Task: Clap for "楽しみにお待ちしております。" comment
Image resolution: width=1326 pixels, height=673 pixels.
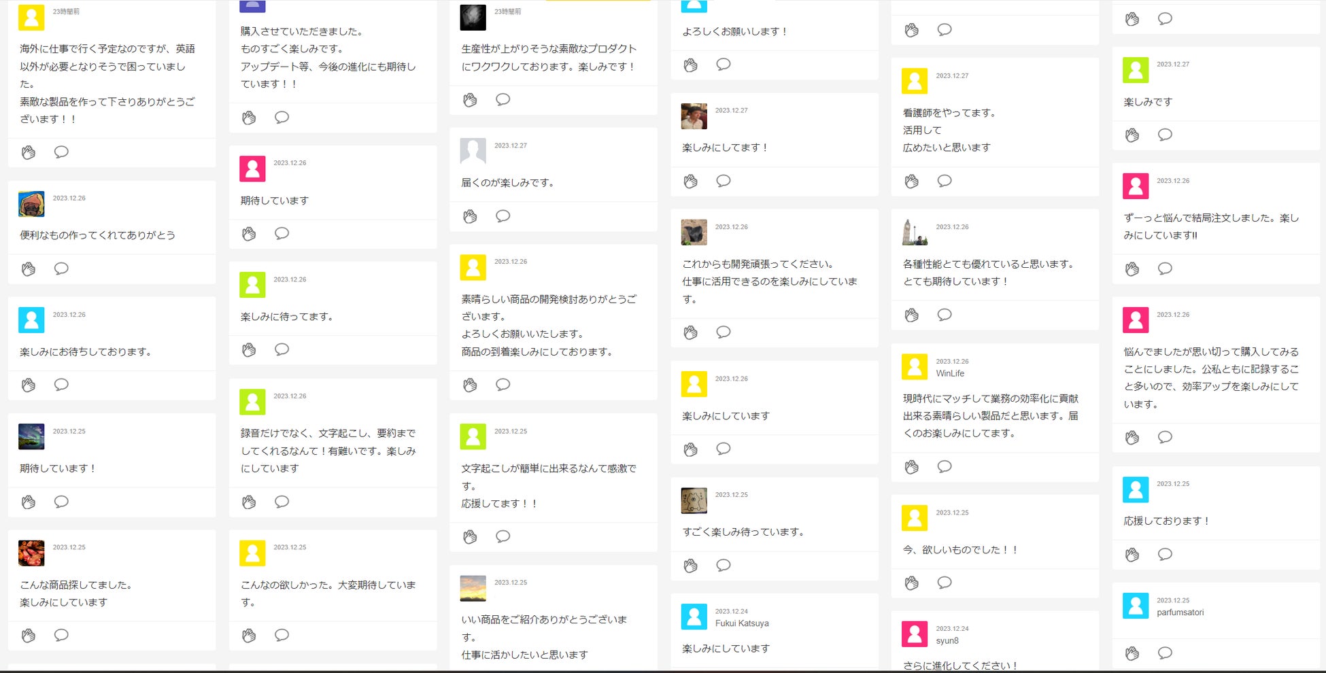Action: pos(28,385)
